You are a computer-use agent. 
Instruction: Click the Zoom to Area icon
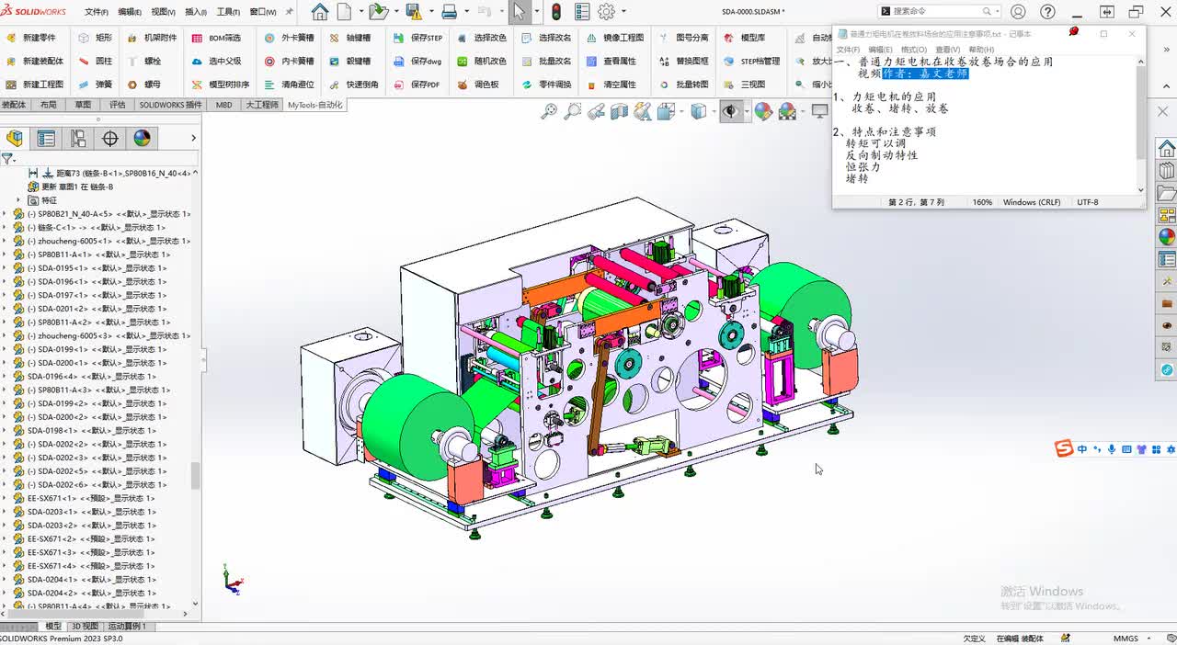(572, 111)
